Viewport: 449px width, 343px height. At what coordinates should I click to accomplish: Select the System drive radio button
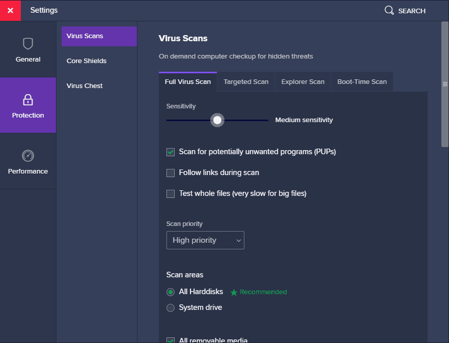[171, 307]
